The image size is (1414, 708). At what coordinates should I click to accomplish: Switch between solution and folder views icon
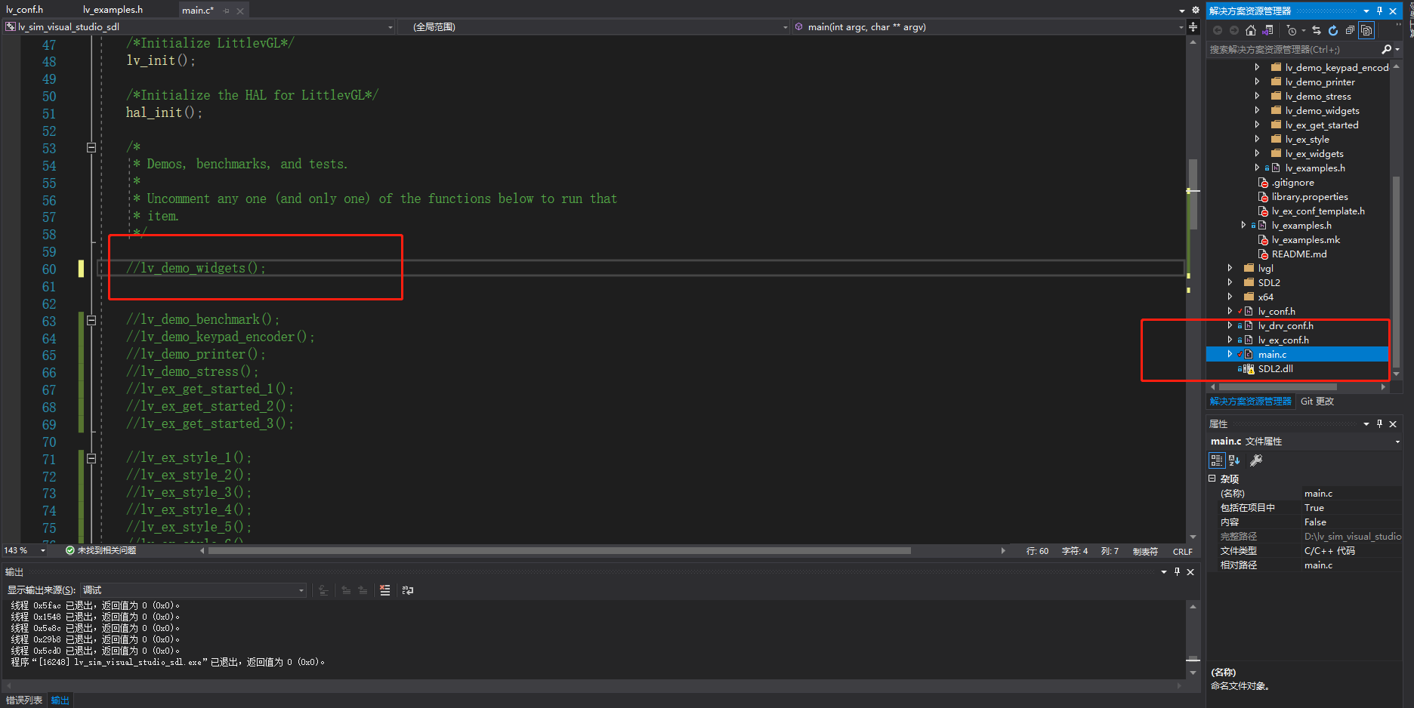tap(1268, 30)
